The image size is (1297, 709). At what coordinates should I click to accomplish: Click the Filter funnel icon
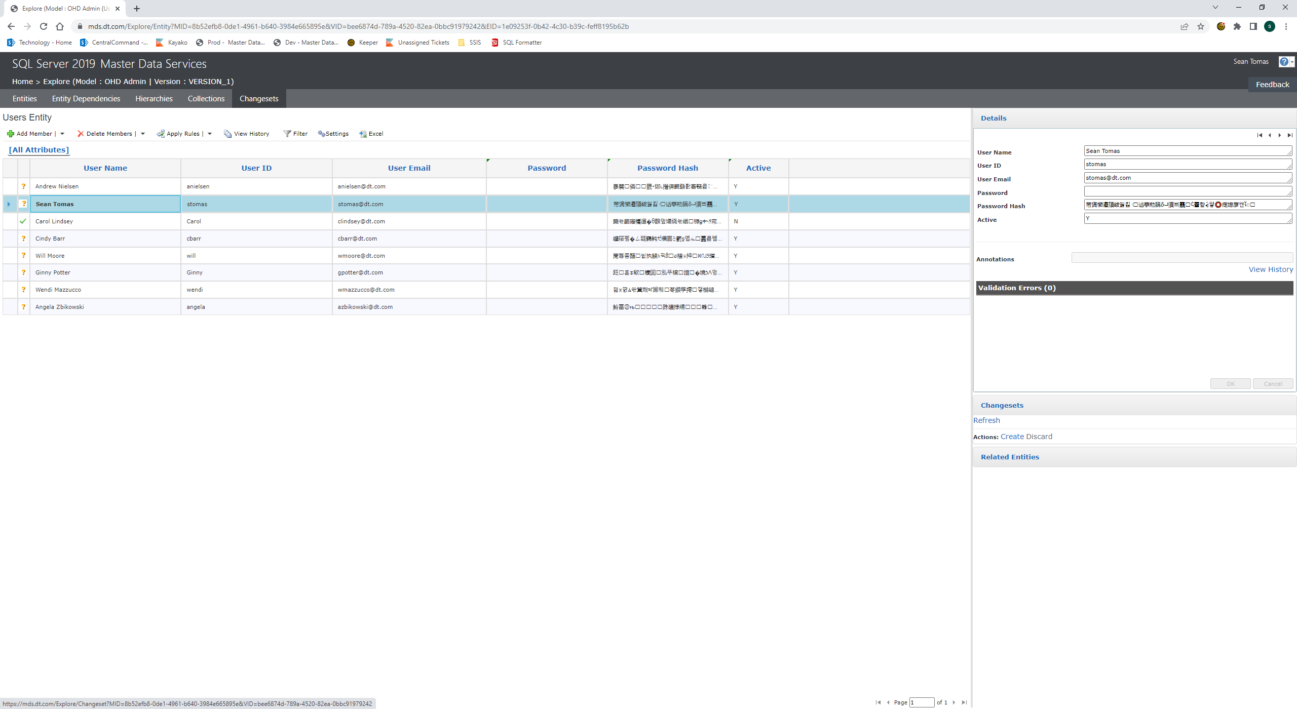(287, 134)
